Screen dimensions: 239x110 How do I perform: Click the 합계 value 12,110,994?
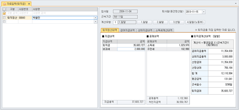pos(221,73)
